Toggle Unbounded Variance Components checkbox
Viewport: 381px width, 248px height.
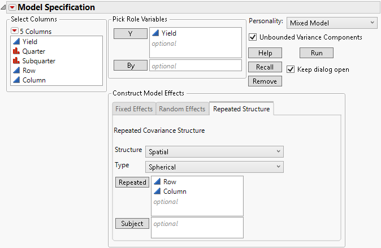pyautogui.click(x=253, y=37)
